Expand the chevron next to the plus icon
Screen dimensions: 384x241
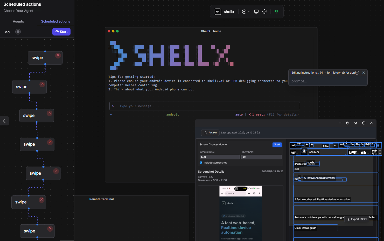pos(249,11)
